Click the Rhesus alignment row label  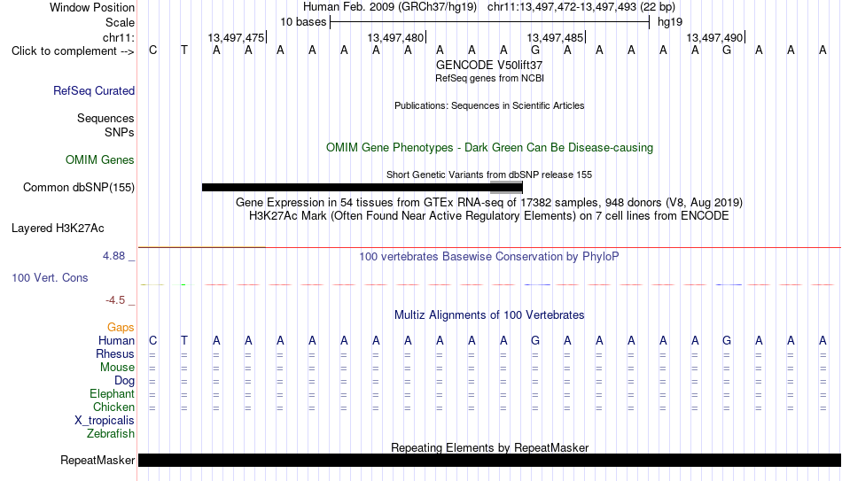click(115, 354)
